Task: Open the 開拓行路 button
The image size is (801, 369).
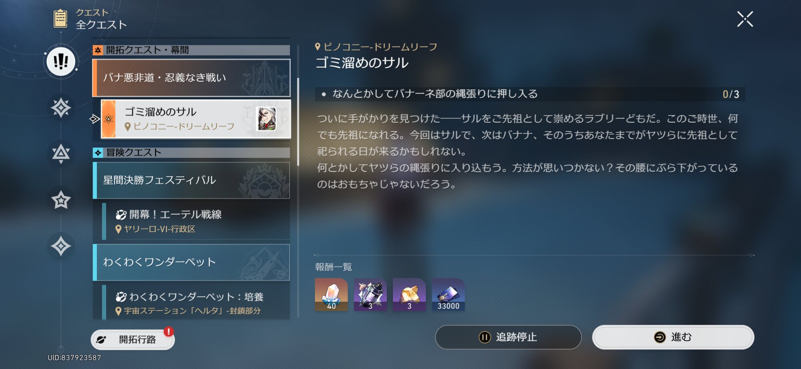Action: pos(133,339)
